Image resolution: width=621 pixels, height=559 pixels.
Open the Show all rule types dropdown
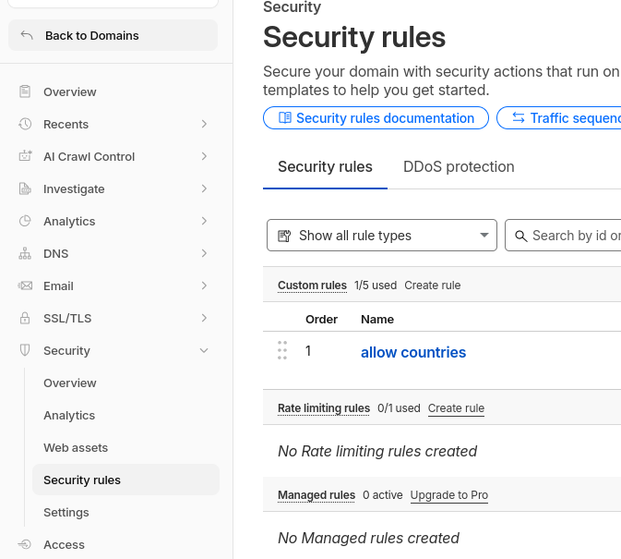coord(382,236)
